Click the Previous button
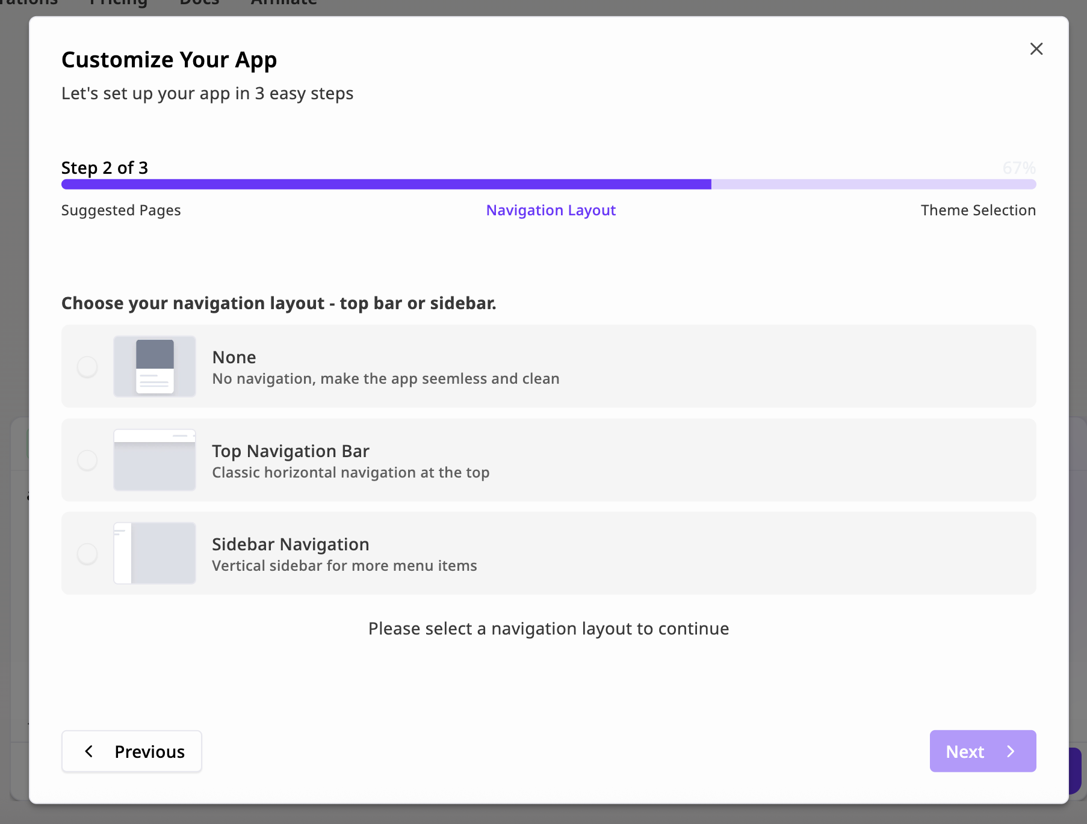Image resolution: width=1087 pixels, height=824 pixels. click(x=131, y=751)
